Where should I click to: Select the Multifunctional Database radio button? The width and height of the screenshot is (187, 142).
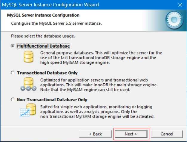(13, 46)
